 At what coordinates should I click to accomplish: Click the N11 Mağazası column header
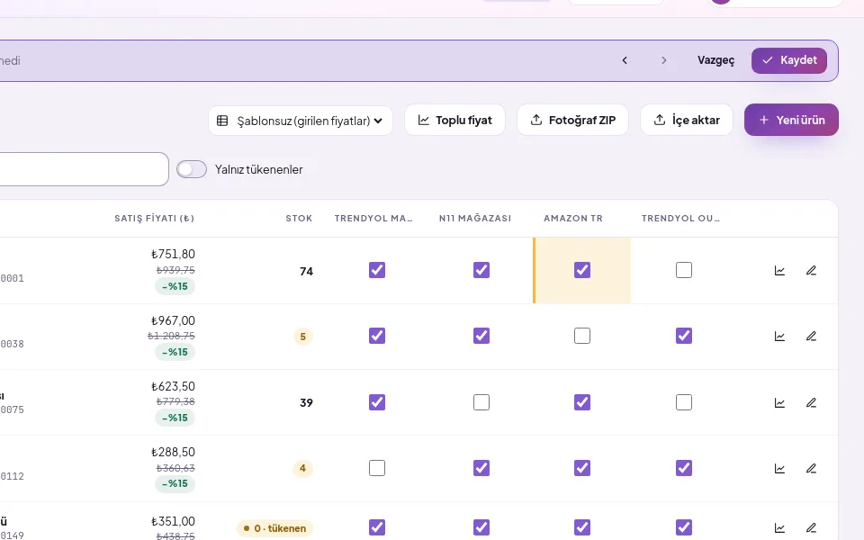(x=475, y=218)
